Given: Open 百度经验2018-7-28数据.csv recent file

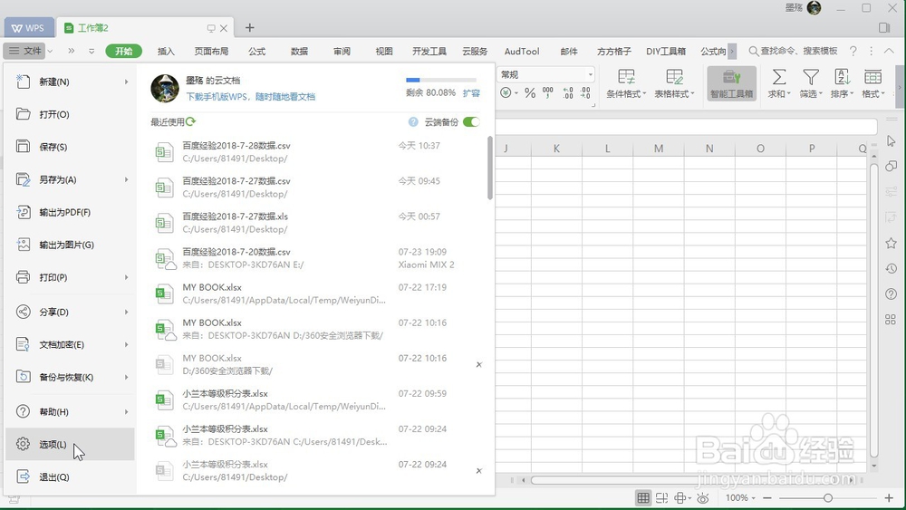Looking at the screenshot, I should (316, 152).
